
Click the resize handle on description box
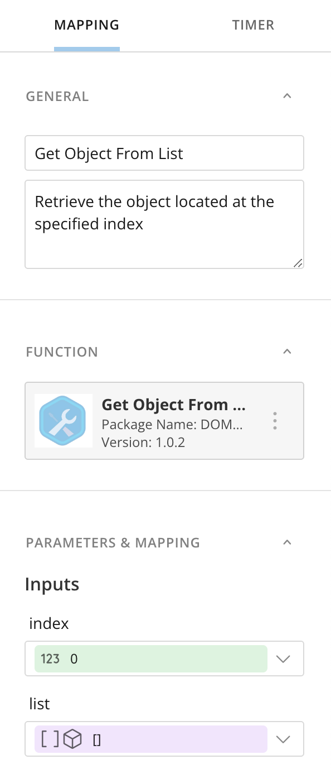coord(299,263)
